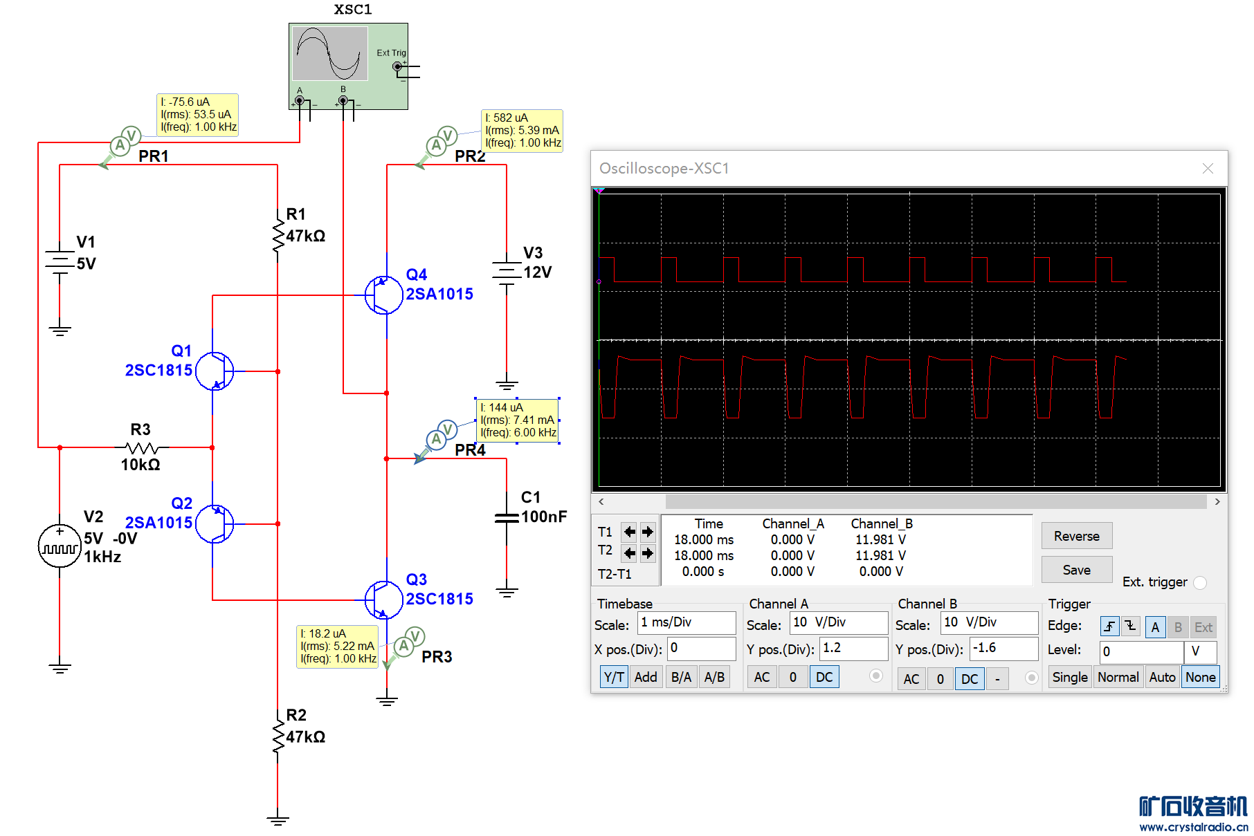1254x836 pixels.
Task: Switch display mode to B/A
Action: pyautogui.click(x=681, y=678)
